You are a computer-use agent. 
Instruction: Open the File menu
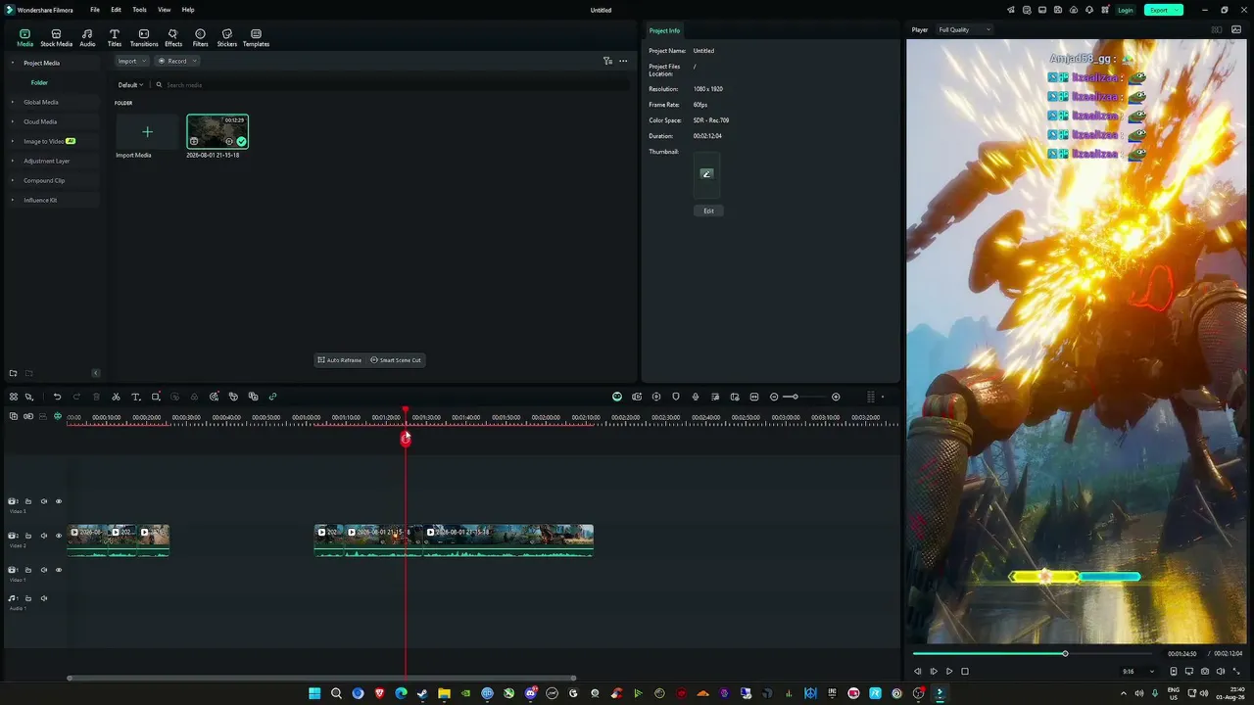pos(95,10)
